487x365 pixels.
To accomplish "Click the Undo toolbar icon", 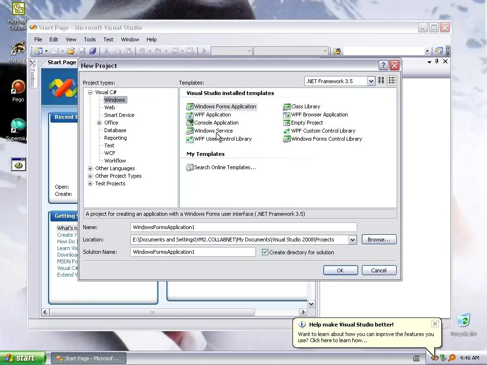I will click(x=142, y=50).
